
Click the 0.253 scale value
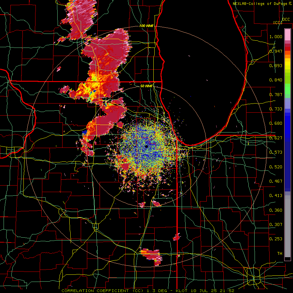276,239
